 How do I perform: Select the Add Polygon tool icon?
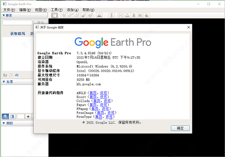coord(70,15)
